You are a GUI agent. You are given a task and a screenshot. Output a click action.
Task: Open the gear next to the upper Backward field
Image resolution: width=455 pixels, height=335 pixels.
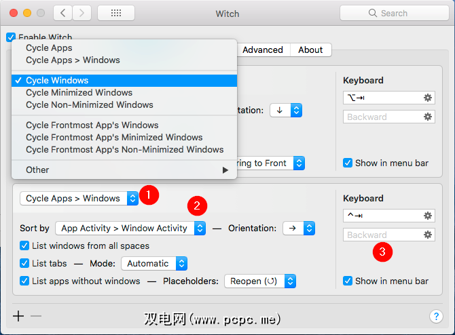coord(427,117)
